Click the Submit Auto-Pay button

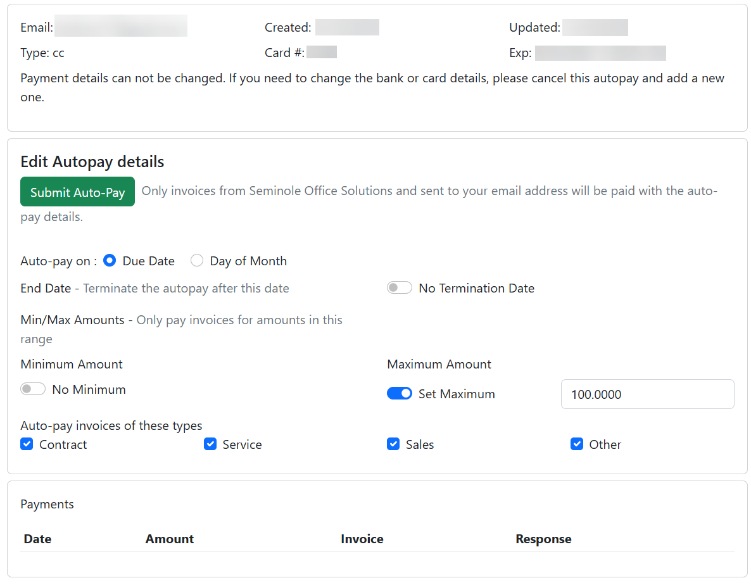77,191
